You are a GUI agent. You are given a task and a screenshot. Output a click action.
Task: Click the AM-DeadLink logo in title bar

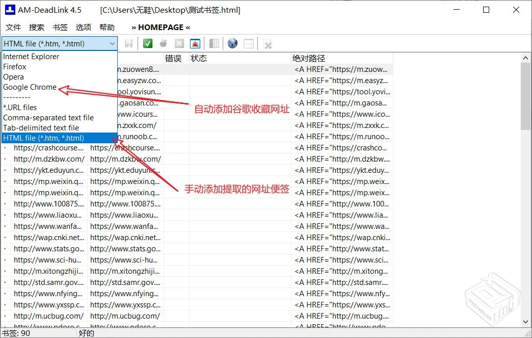click(9, 10)
